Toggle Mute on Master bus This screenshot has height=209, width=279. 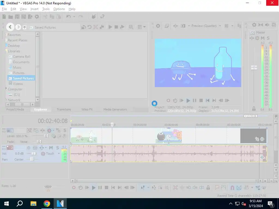(263, 38)
